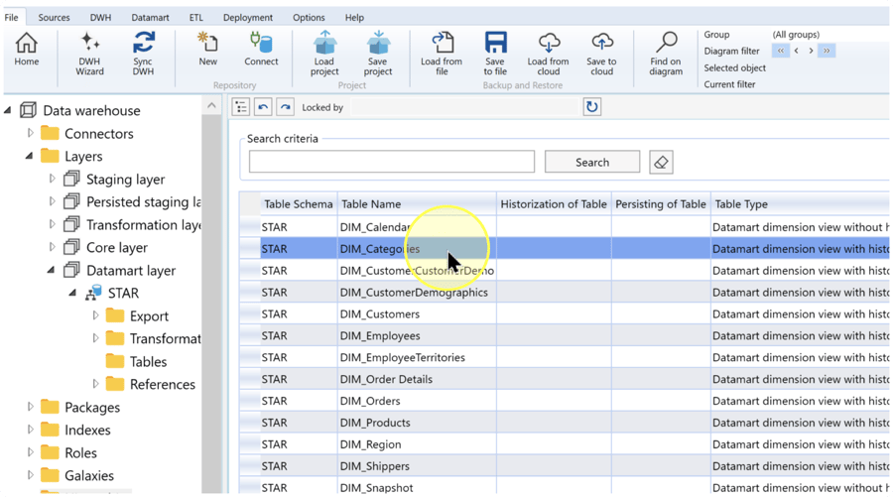Click the Locked by field

[464, 107]
